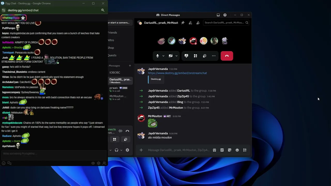
Task: Click the MrMouton username on his message
Action: (155, 116)
